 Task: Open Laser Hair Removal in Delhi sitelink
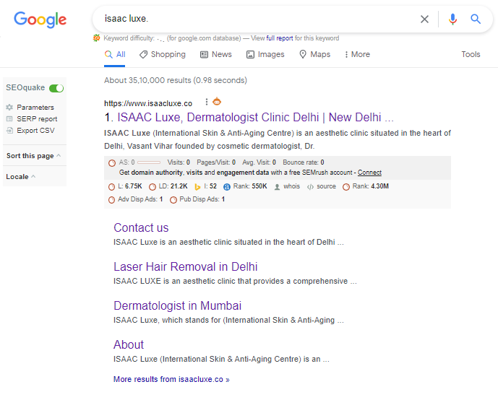[186, 266]
